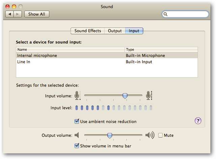Click the Input volume slider knob

coord(125,96)
